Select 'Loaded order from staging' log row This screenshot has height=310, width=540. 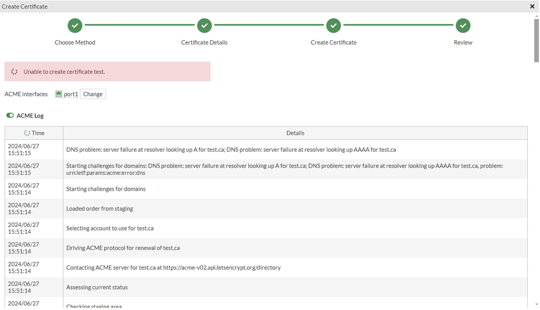point(266,209)
